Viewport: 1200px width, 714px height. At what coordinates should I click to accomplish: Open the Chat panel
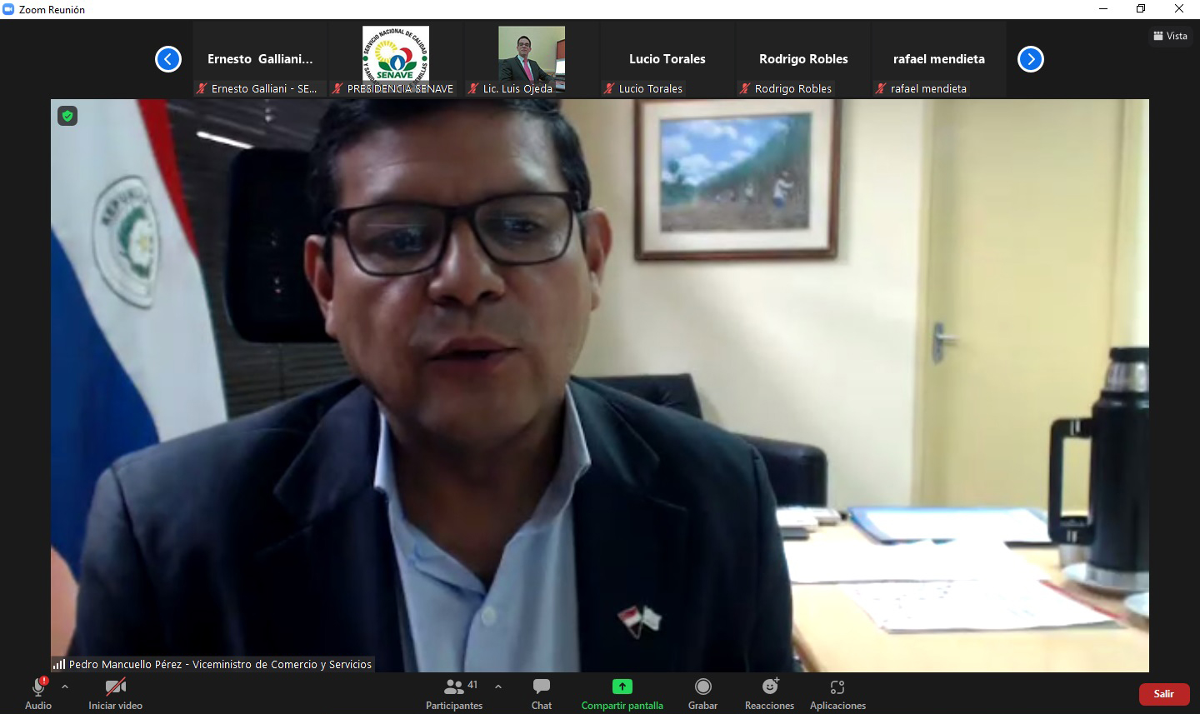tap(542, 693)
